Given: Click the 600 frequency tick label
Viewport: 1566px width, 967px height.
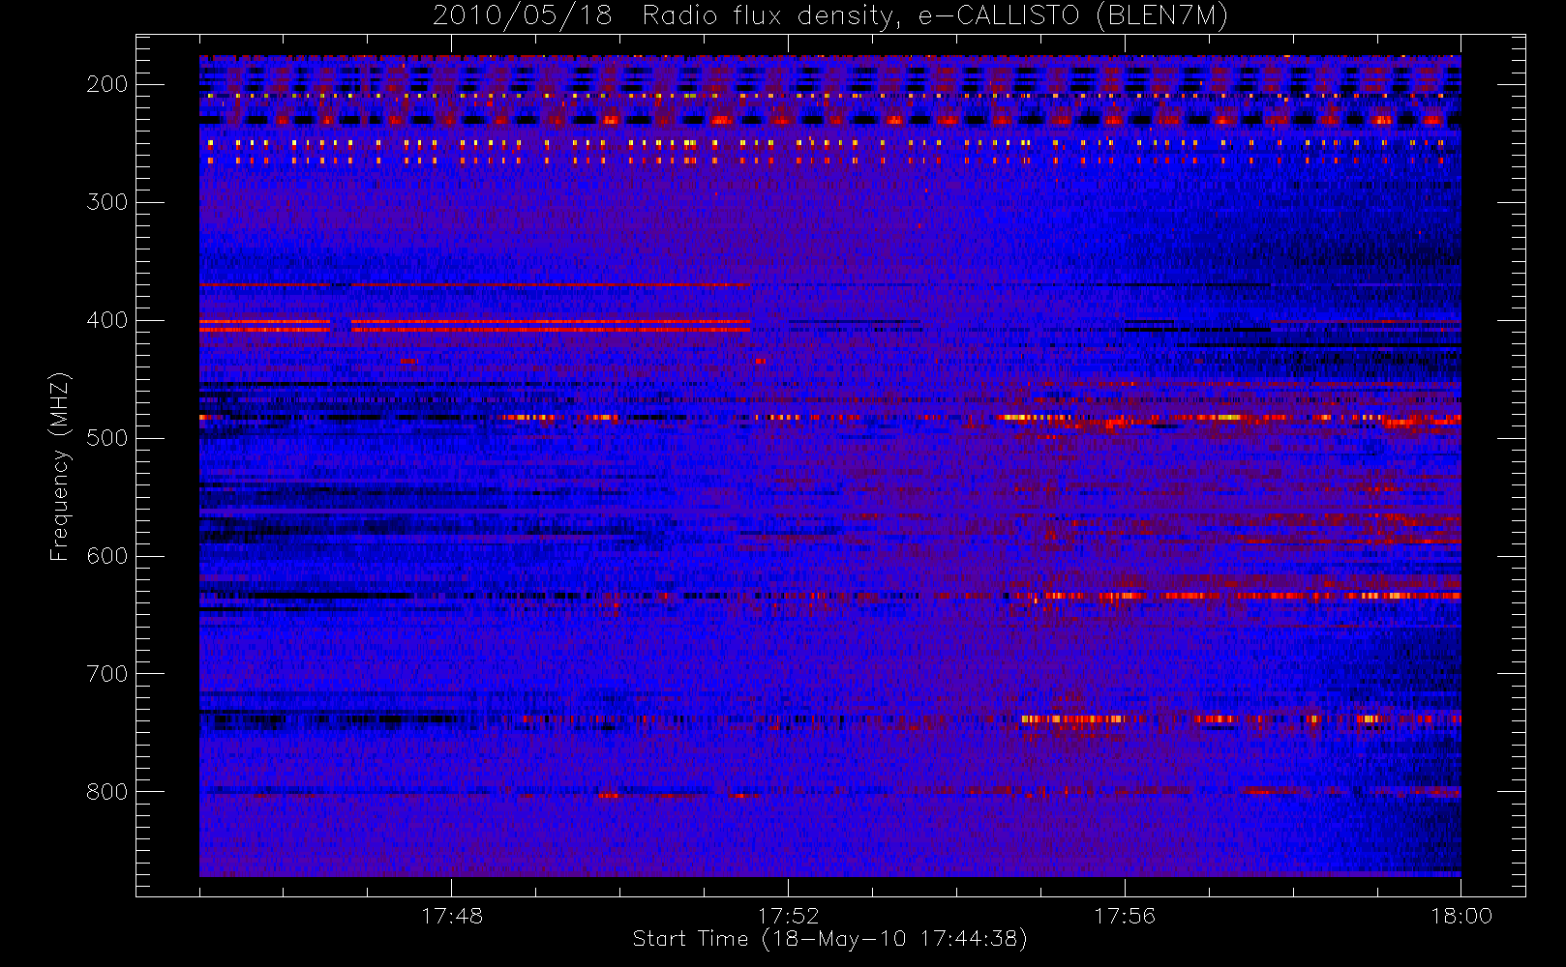Looking at the screenshot, I should 107,556.
